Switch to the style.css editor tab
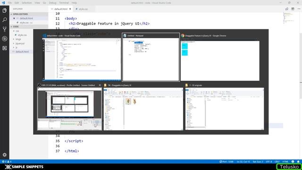 (x=83, y=9)
